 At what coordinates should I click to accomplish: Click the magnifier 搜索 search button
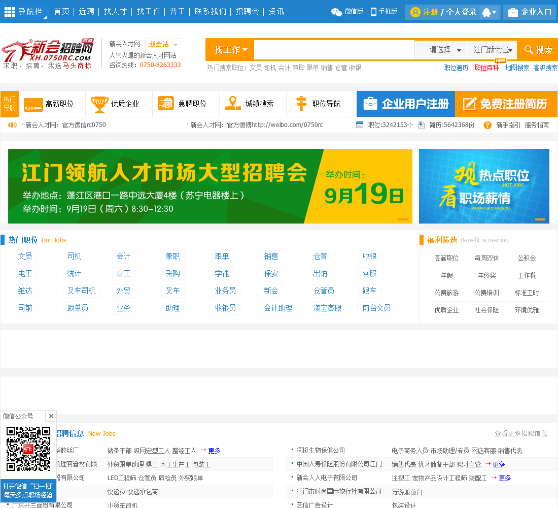pos(538,50)
